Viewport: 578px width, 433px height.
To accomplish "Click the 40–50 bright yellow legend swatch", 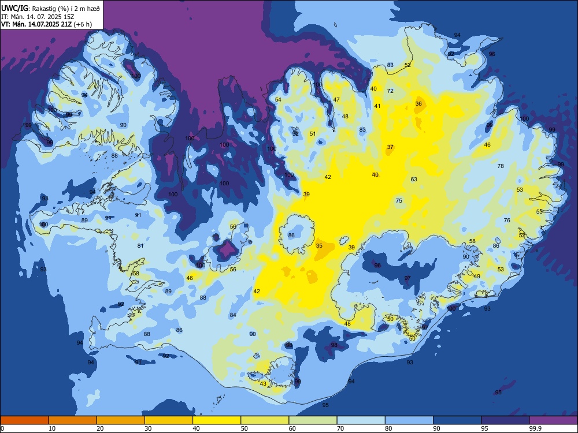I will click(217, 420).
